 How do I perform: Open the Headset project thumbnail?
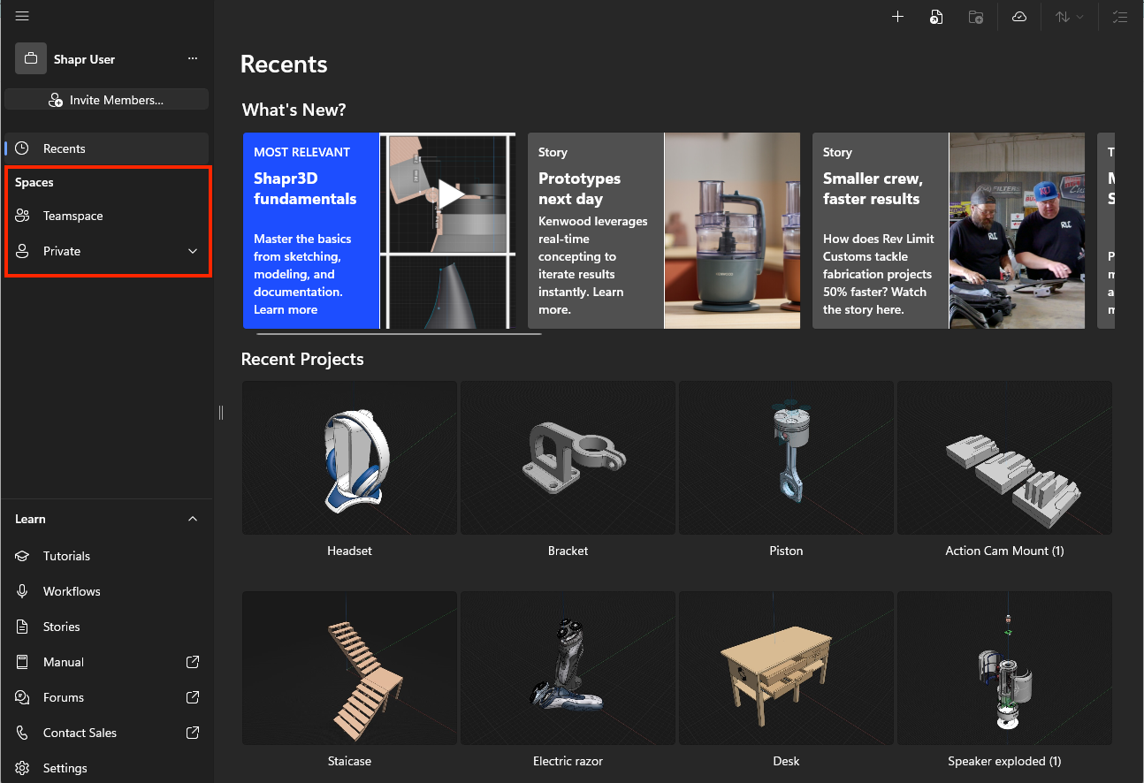pyautogui.click(x=349, y=458)
